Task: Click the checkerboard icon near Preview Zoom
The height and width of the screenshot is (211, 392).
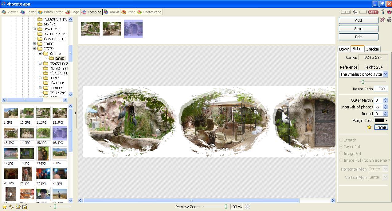Action: (x=247, y=207)
